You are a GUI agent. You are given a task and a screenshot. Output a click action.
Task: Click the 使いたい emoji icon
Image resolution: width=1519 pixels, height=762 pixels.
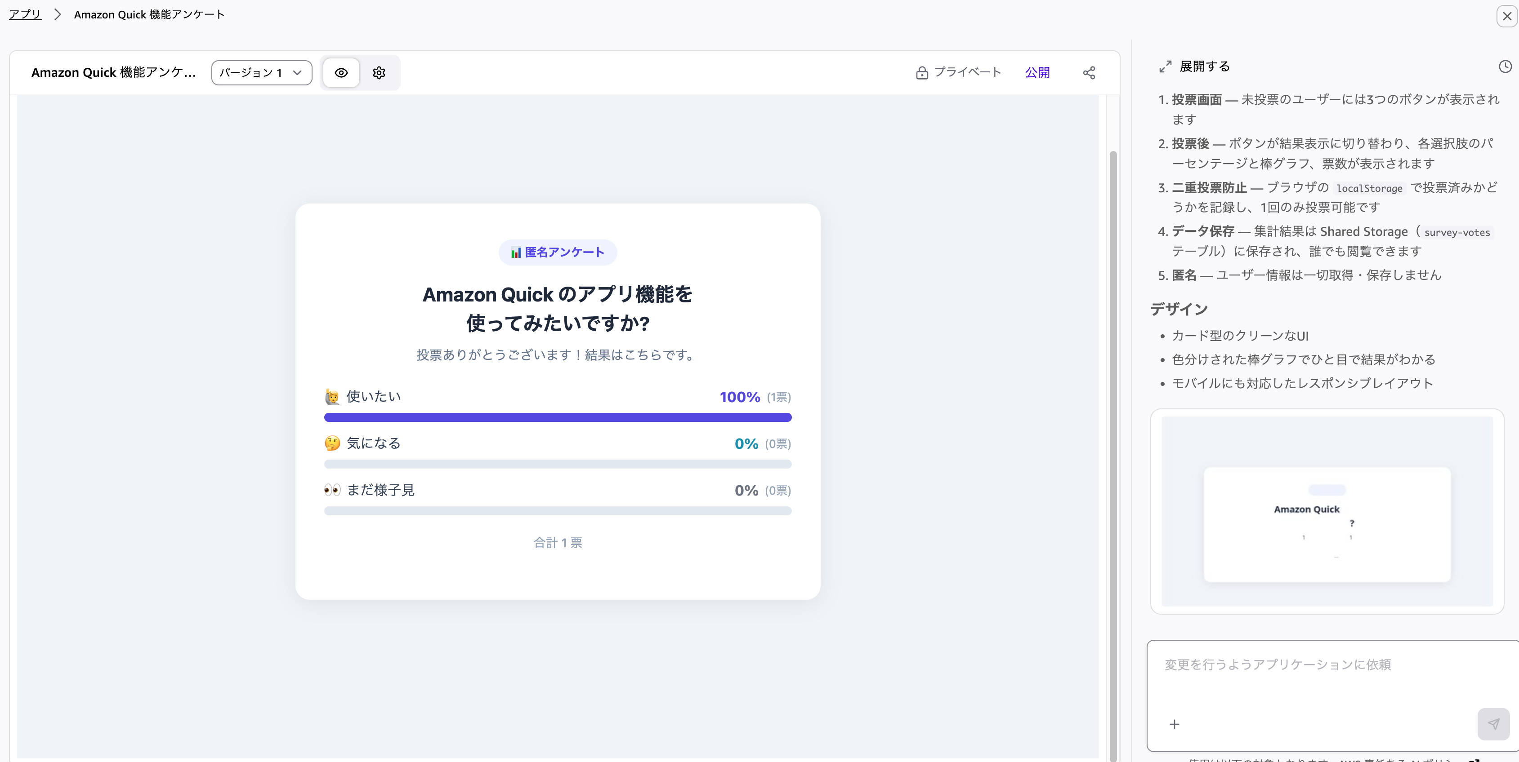pyautogui.click(x=332, y=397)
